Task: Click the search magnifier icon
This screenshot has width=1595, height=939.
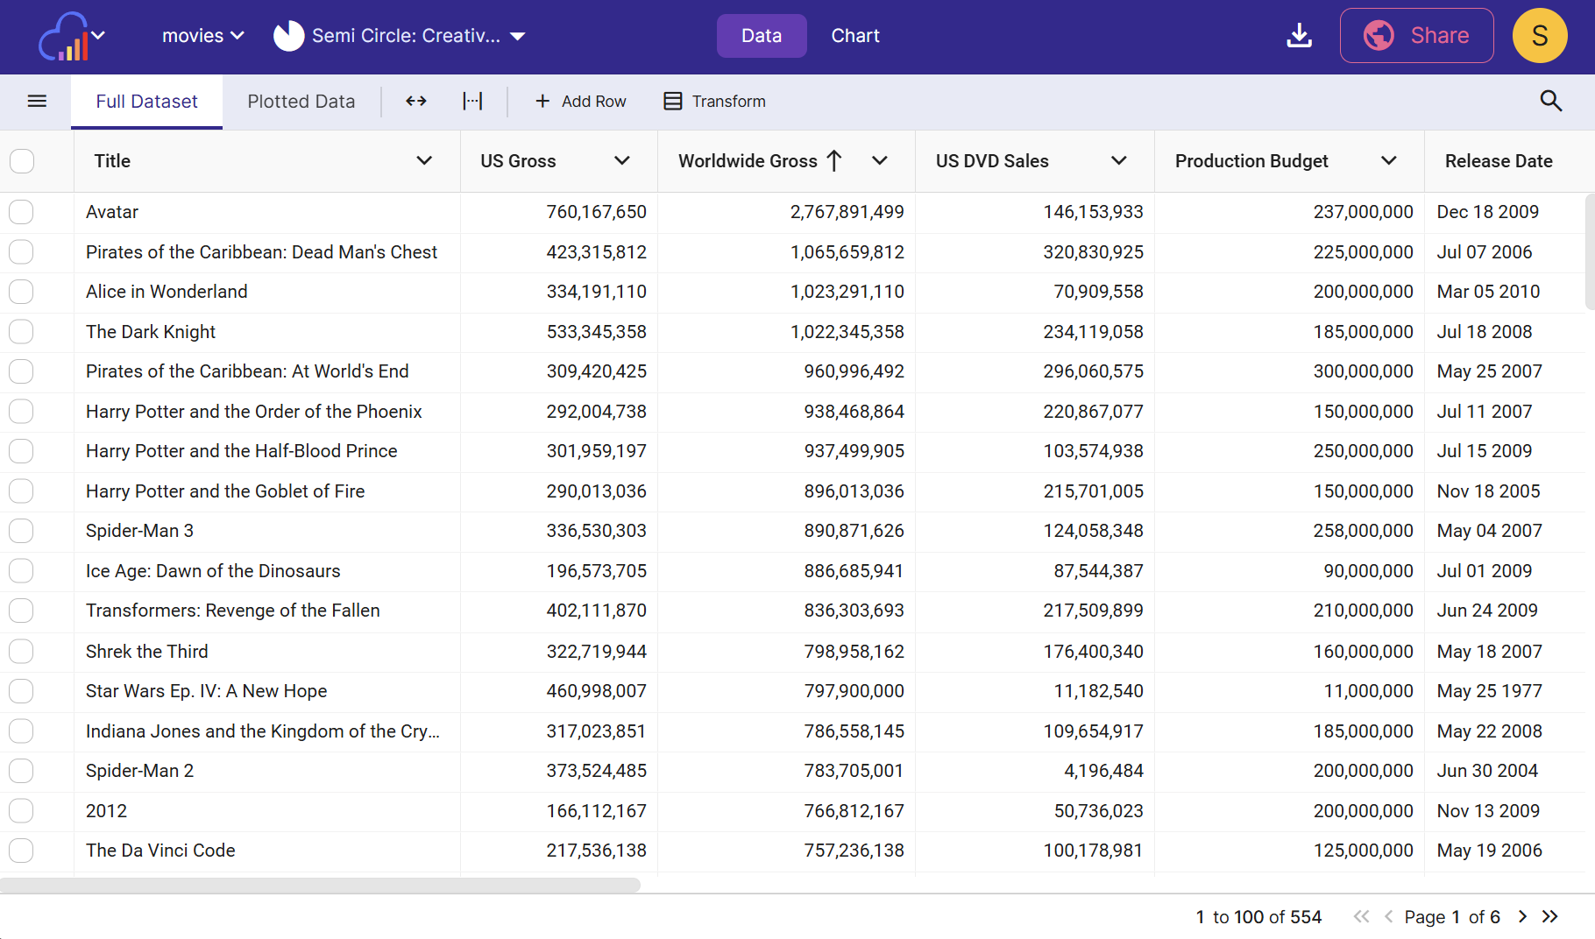Action: pos(1550,102)
